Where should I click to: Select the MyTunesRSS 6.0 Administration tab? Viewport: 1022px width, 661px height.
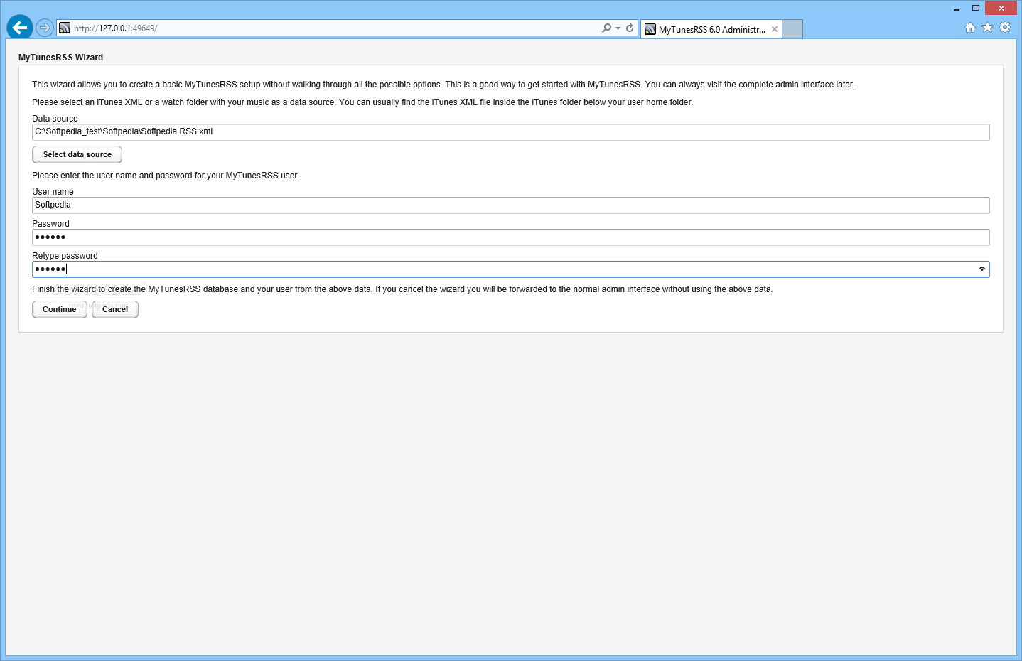pos(711,29)
